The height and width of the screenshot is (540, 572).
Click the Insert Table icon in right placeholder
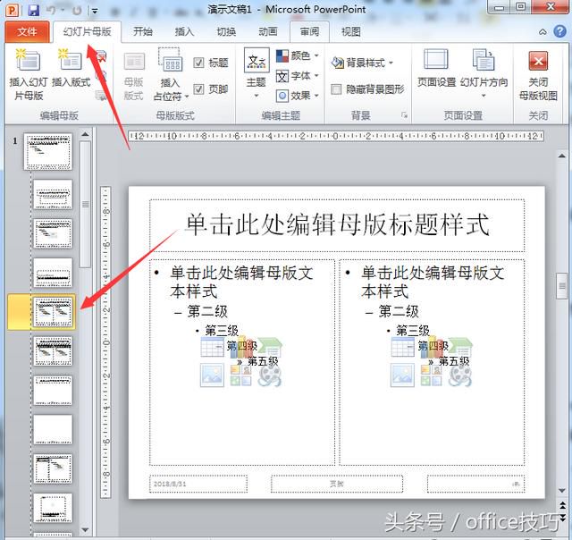(x=403, y=347)
